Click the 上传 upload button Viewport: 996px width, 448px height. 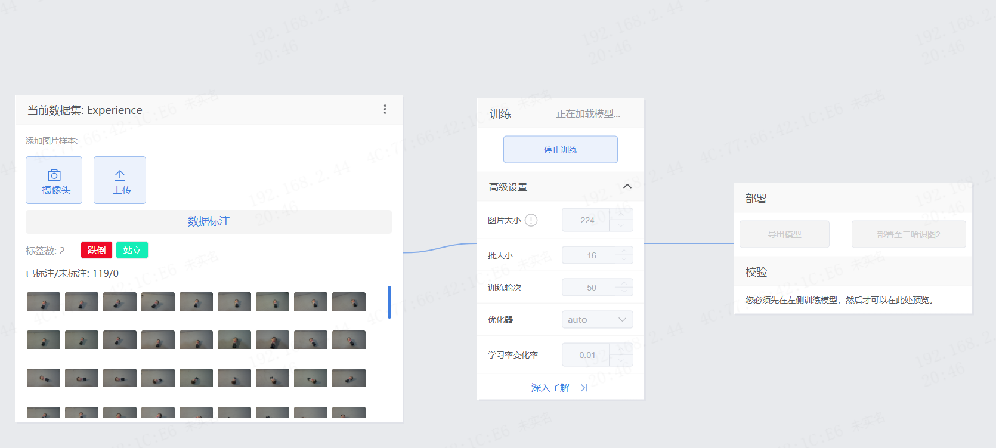(x=120, y=180)
